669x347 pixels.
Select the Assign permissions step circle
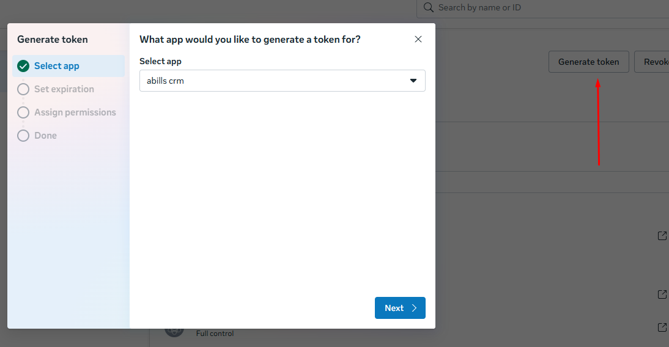(23, 112)
